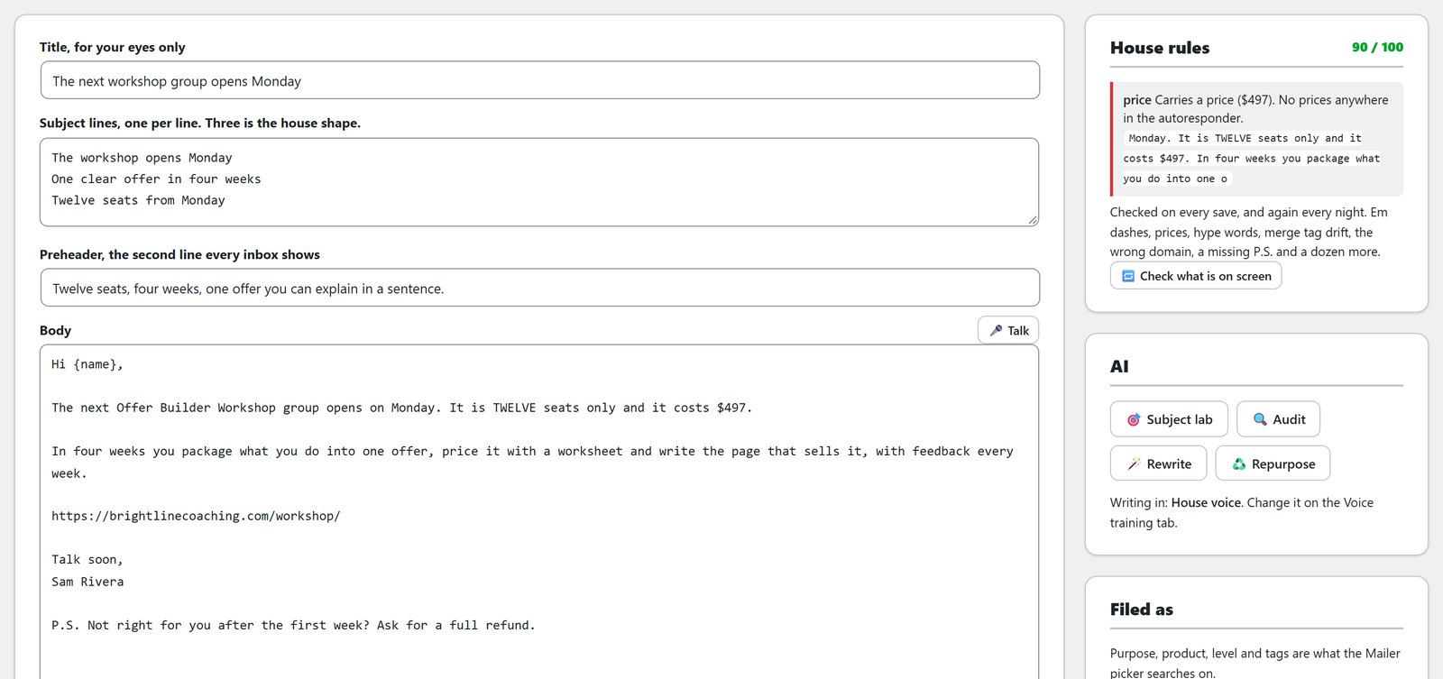
Task: Click the P.S. refund line in body
Action: tap(293, 625)
